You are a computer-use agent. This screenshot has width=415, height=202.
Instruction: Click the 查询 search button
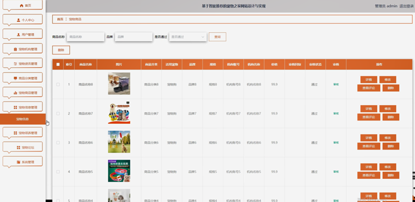217,37
